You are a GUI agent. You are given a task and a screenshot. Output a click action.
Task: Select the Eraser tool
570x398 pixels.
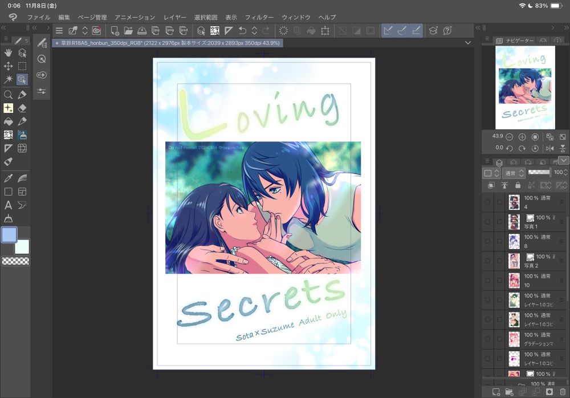[22, 108]
